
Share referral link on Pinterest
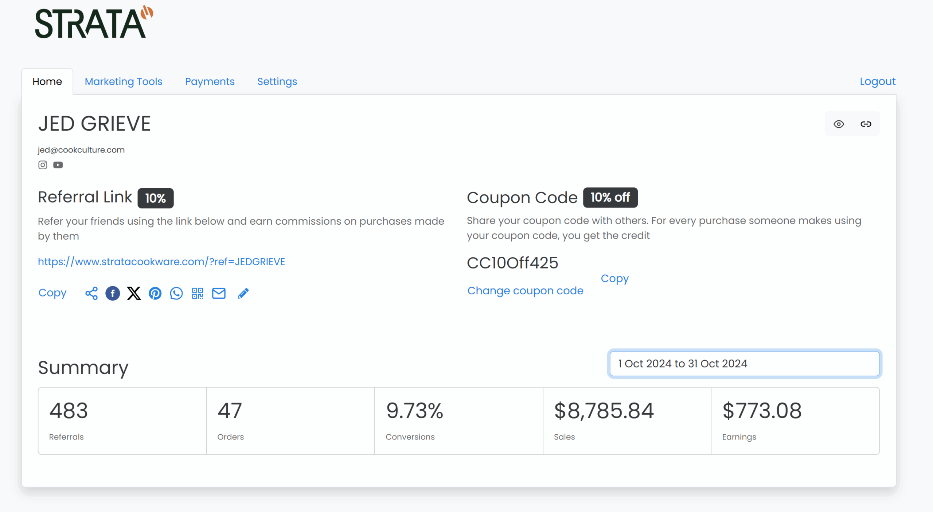click(155, 293)
